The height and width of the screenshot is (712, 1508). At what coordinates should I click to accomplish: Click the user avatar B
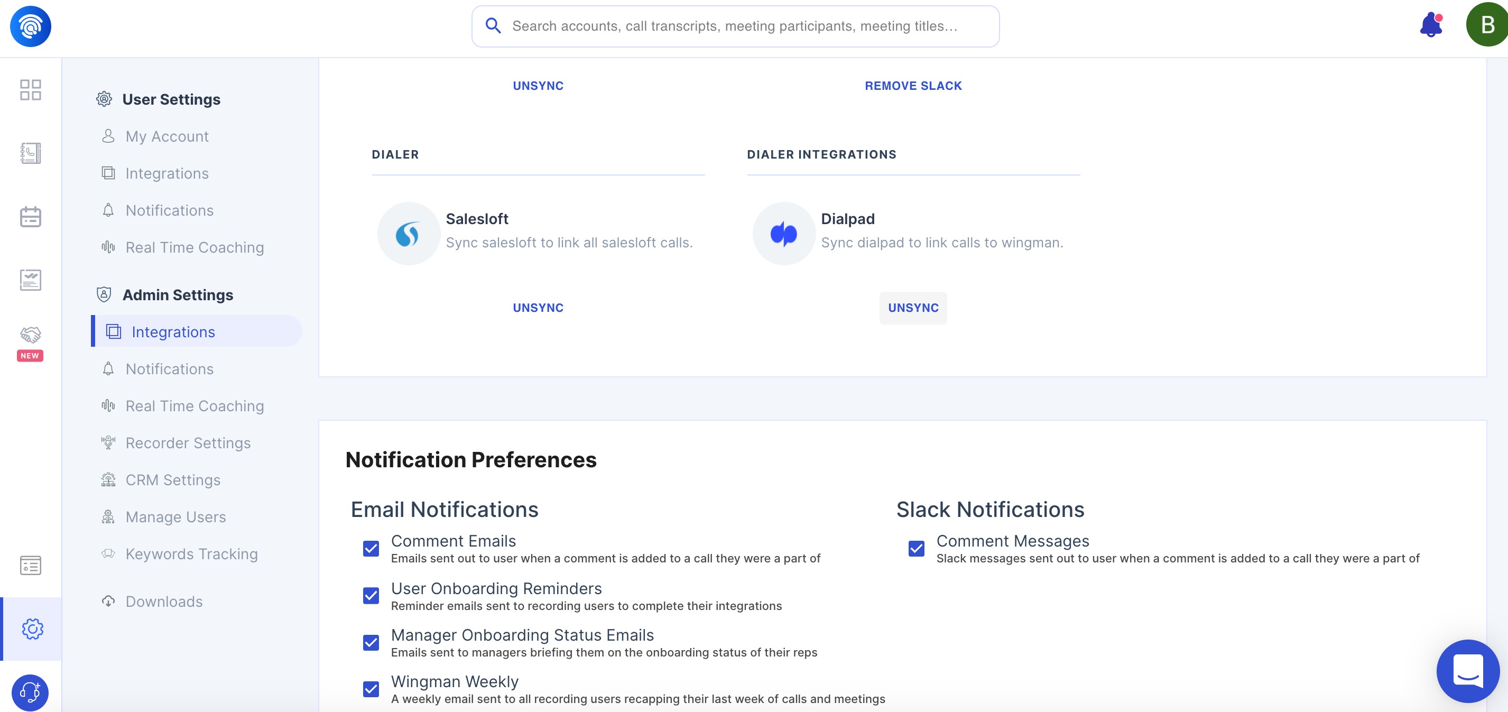point(1487,25)
